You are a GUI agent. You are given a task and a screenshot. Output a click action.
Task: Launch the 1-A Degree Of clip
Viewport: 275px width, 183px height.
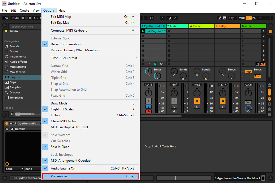143,31
